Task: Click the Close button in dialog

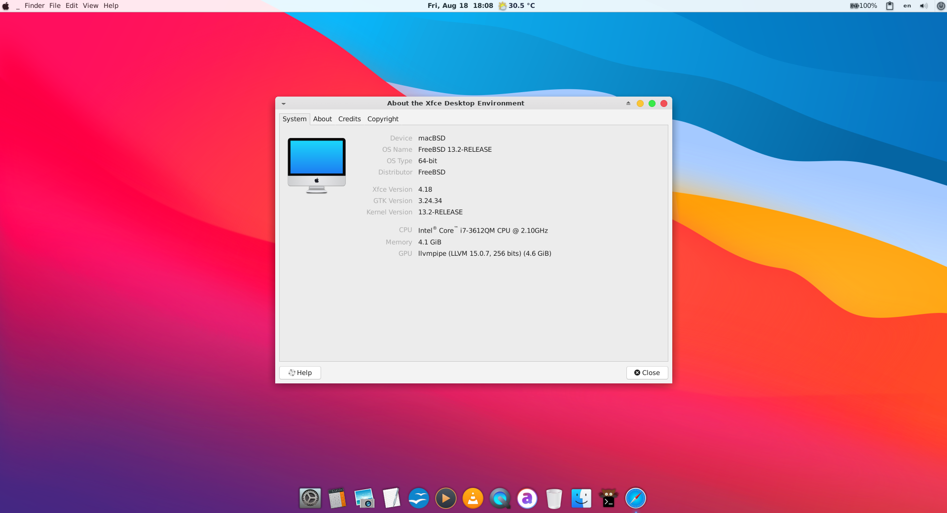Action: pos(647,373)
